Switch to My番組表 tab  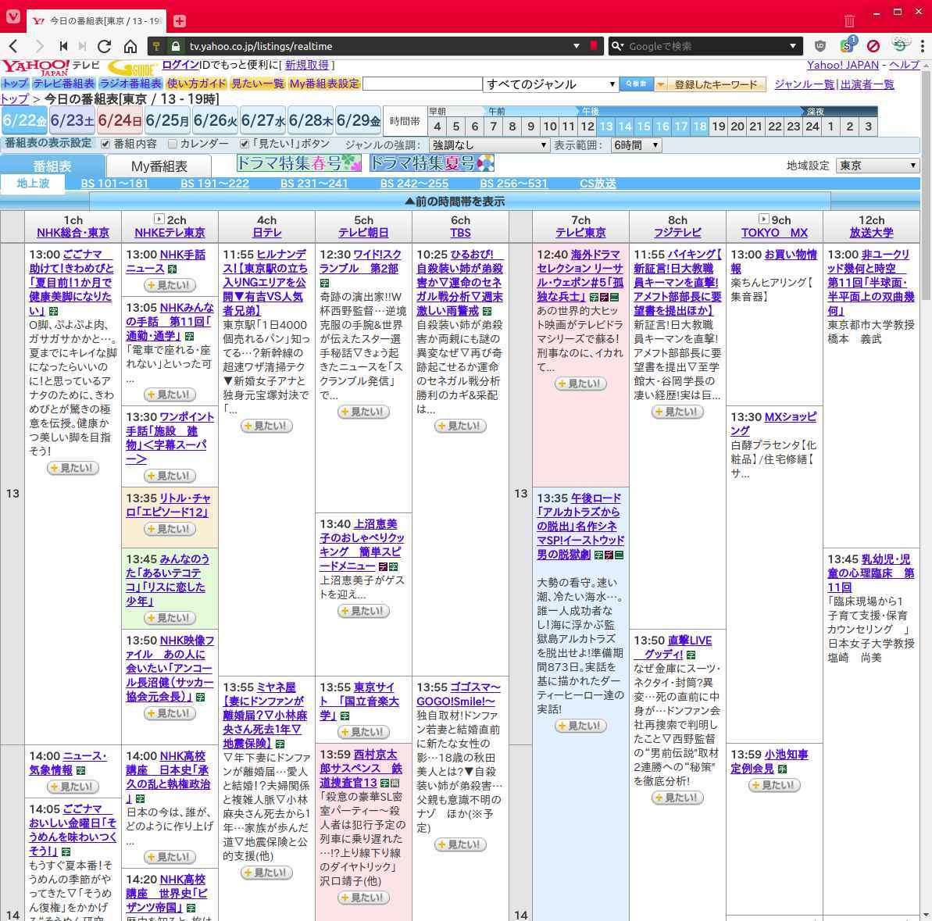[x=159, y=166]
